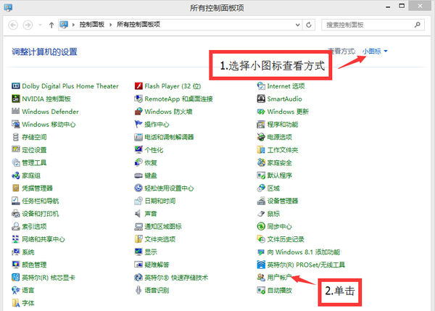Expand the breadcrumb arrow before 控制面板
The height and width of the screenshot is (311, 435).
[73, 25]
